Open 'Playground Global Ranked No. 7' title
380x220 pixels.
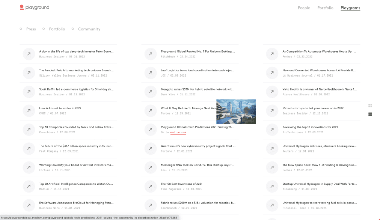[x=198, y=51]
